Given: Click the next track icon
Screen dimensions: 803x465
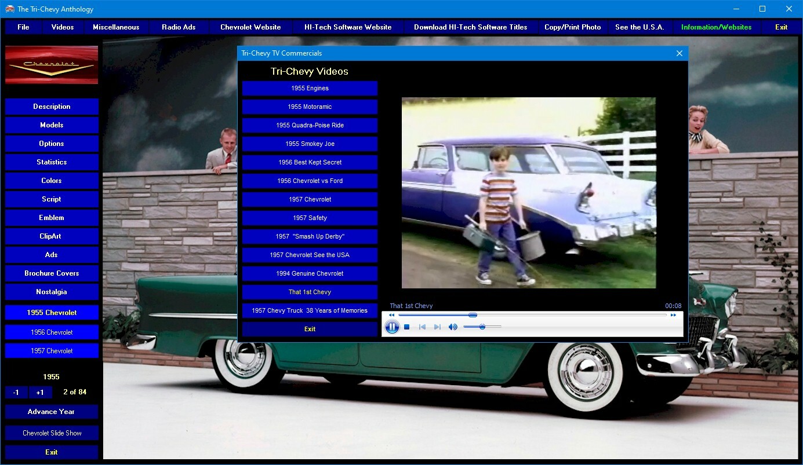Looking at the screenshot, I should tap(437, 327).
